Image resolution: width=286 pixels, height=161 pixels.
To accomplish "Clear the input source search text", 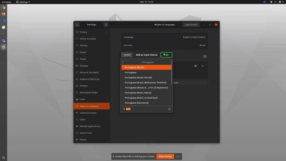I will [169, 109].
